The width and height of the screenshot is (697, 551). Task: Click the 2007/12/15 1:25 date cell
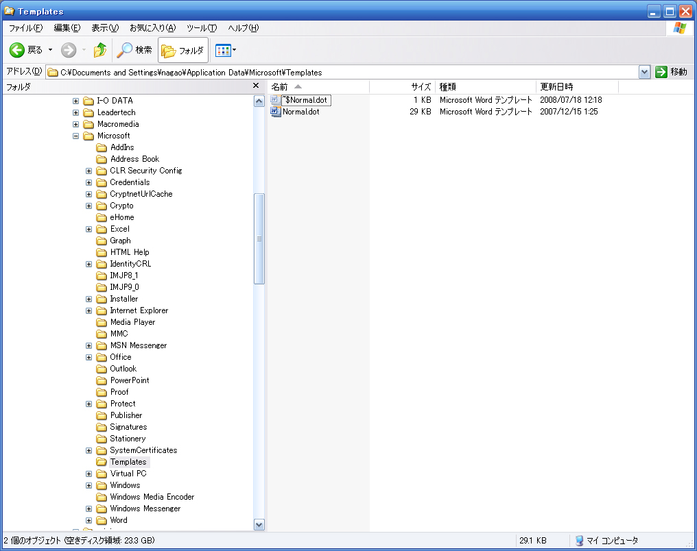pos(569,112)
